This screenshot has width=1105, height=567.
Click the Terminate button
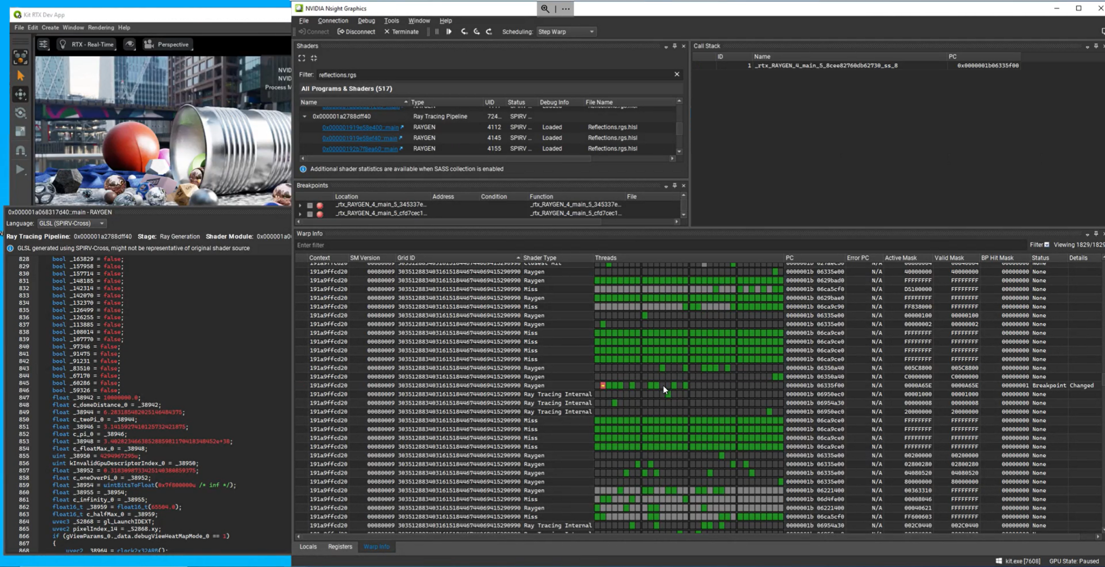pos(401,32)
